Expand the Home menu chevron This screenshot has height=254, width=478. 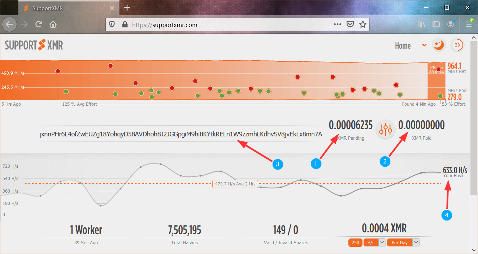(x=424, y=45)
